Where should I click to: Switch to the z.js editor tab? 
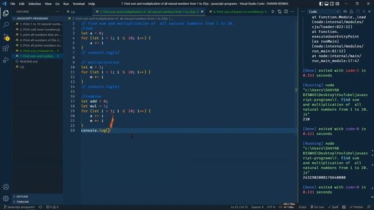tap(72, 12)
